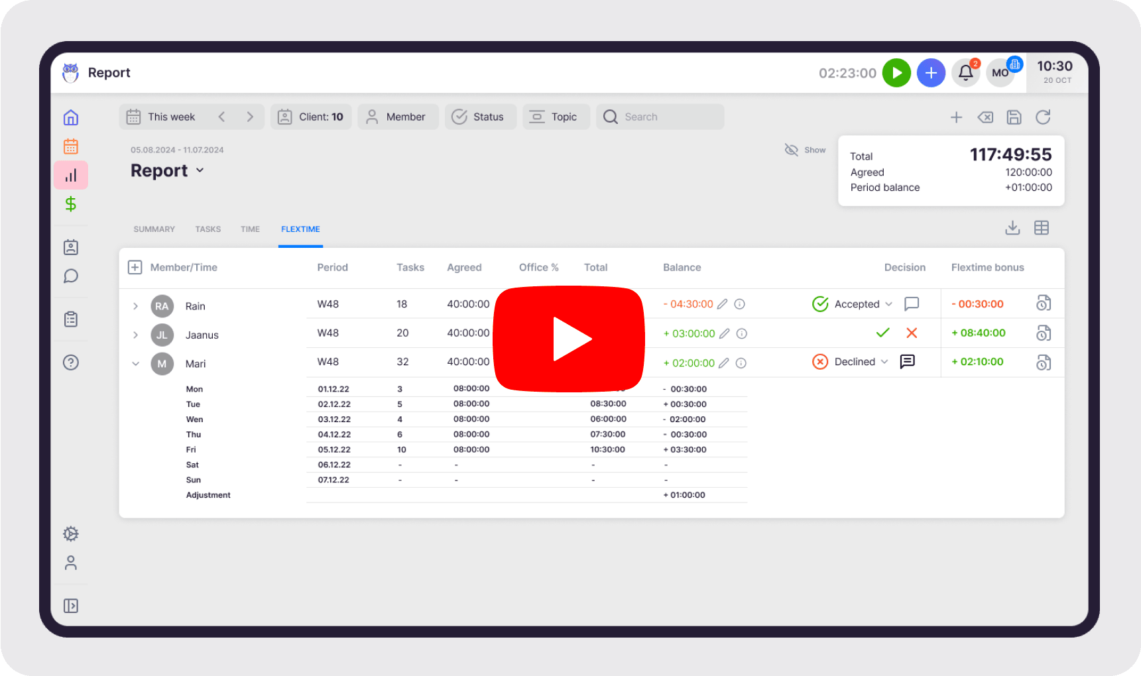This screenshot has width=1141, height=676.
Task: Select the bar chart Reports sidebar icon
Action: click(71, 176)
